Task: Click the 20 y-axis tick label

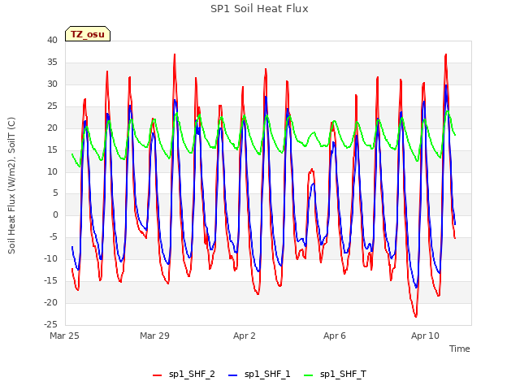Action: coord(52,128)
